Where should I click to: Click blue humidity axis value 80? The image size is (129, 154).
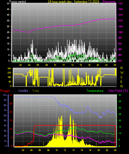(5, 105)
